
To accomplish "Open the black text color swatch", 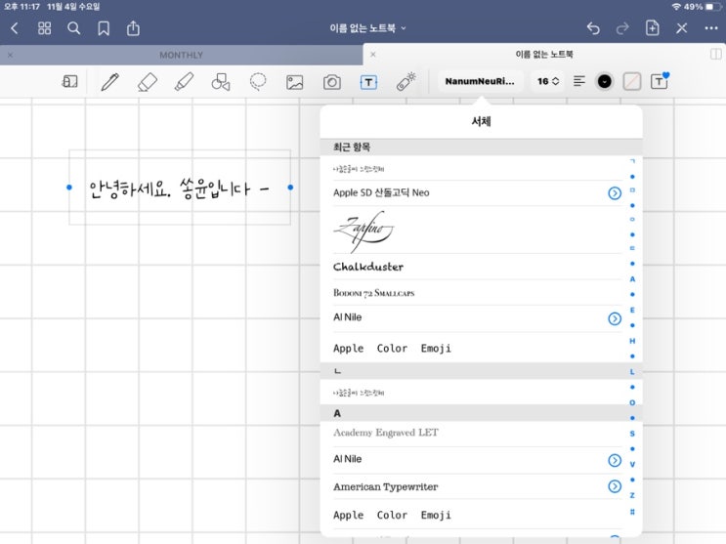I will pos(604,81).
